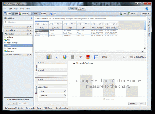Click the Redo arrow in the toolbar
This screenshot has width=155, height=114.
click(55, 14)
